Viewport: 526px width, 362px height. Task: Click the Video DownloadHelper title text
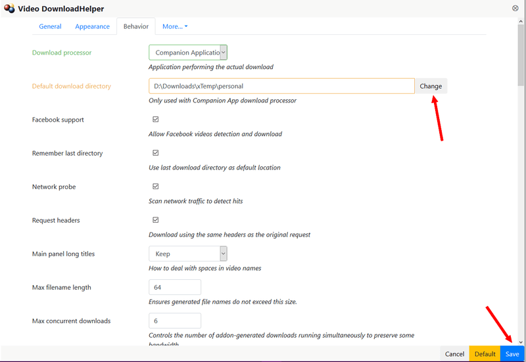(x=61, y=9)
